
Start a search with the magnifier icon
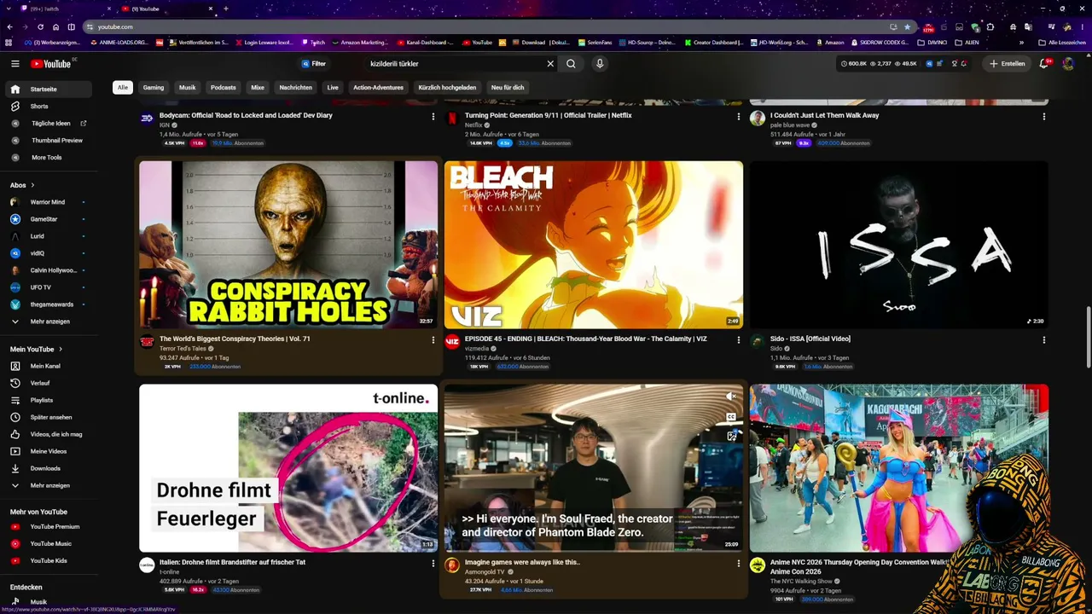(x=571, y=64)
